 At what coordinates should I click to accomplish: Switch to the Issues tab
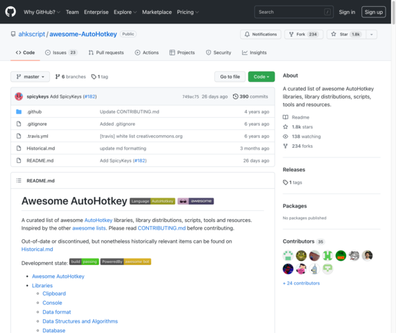(61, 53)
